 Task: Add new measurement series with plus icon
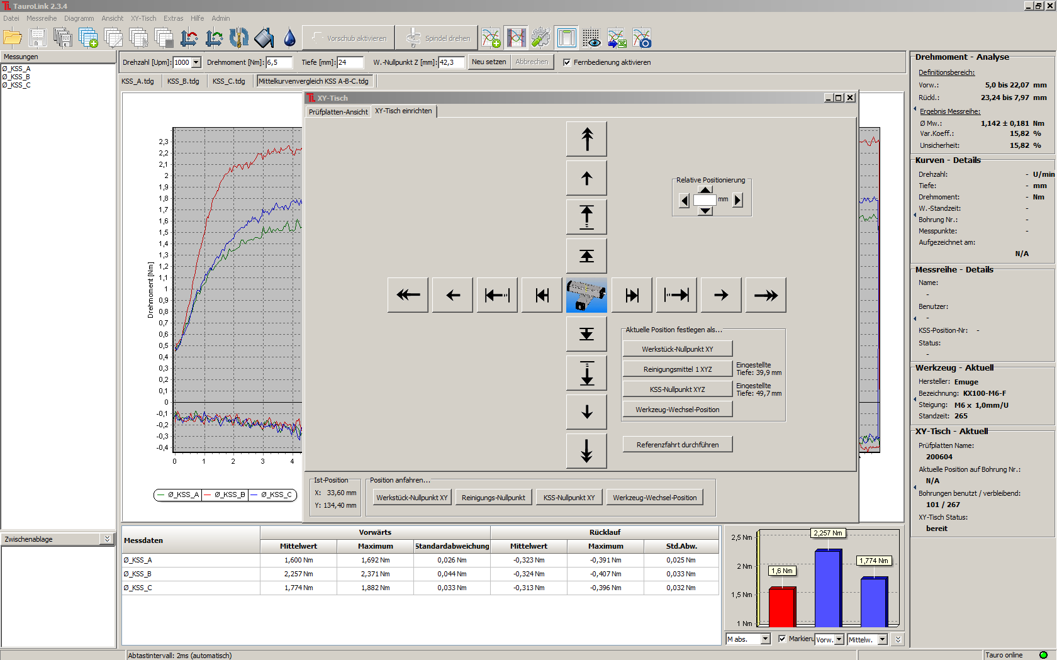(88, 38)
